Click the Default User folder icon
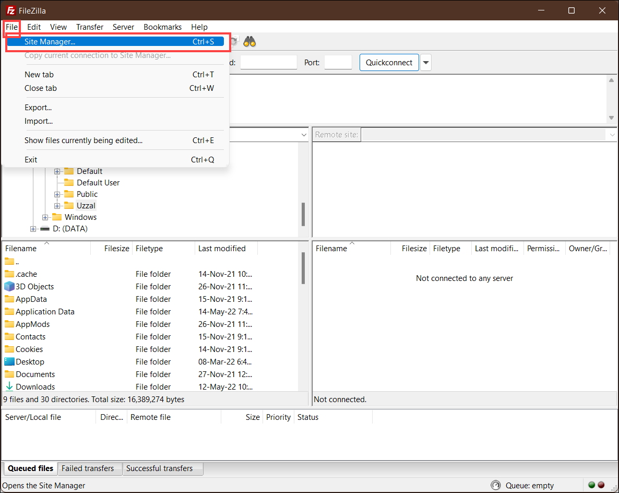Screen dimensions: 619x493 point(69,182)
